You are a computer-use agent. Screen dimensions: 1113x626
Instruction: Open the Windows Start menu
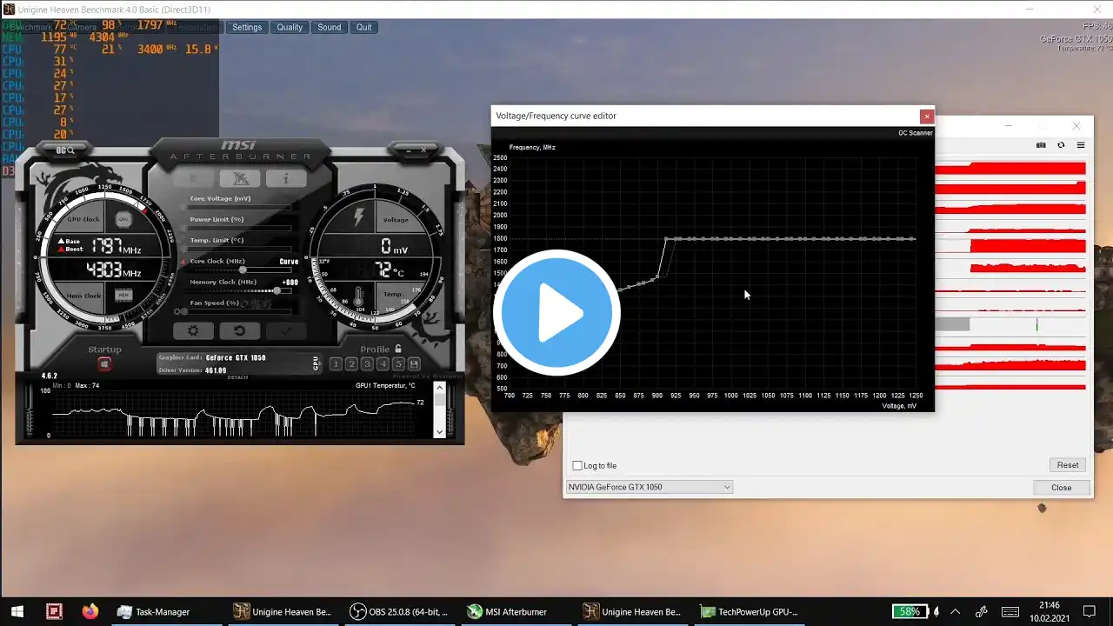(x=17, y=611)
